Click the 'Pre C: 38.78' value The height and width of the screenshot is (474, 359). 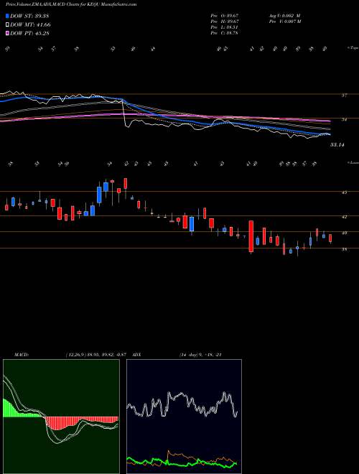coord(225,33)
